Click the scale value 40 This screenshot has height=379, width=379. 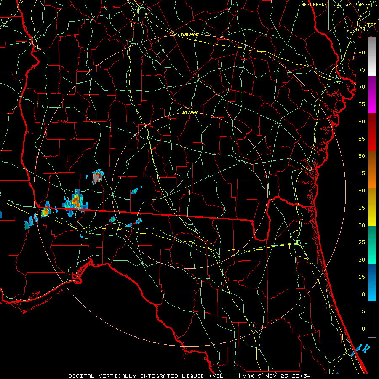362,190
